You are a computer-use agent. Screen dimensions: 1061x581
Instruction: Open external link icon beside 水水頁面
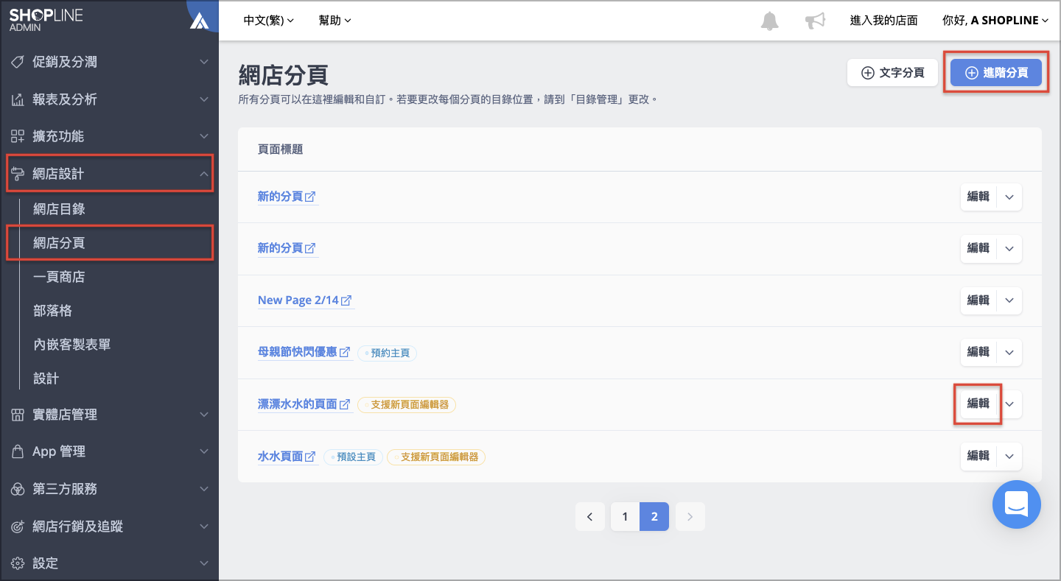[x=310, y=457]
